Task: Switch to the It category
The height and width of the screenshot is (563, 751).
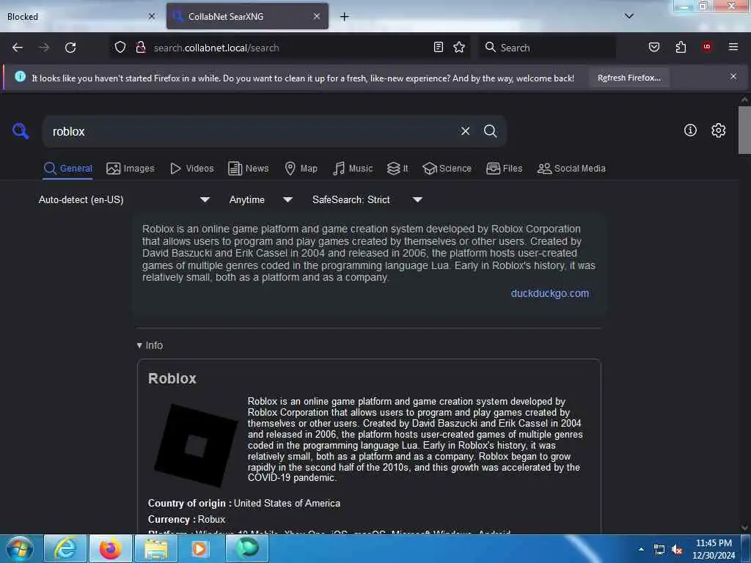Action: (398, 169)
